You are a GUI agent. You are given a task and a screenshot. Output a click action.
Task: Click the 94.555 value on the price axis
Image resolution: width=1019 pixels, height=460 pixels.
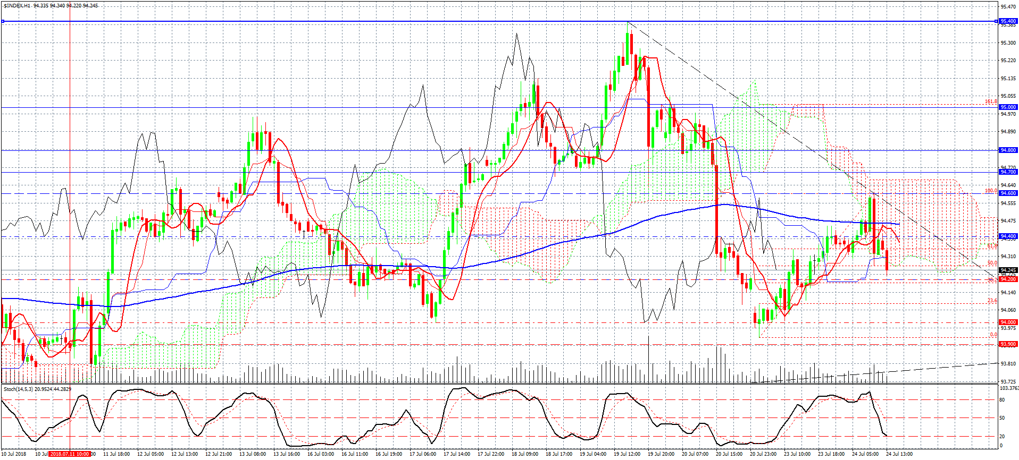click(x=1008, y=203)
